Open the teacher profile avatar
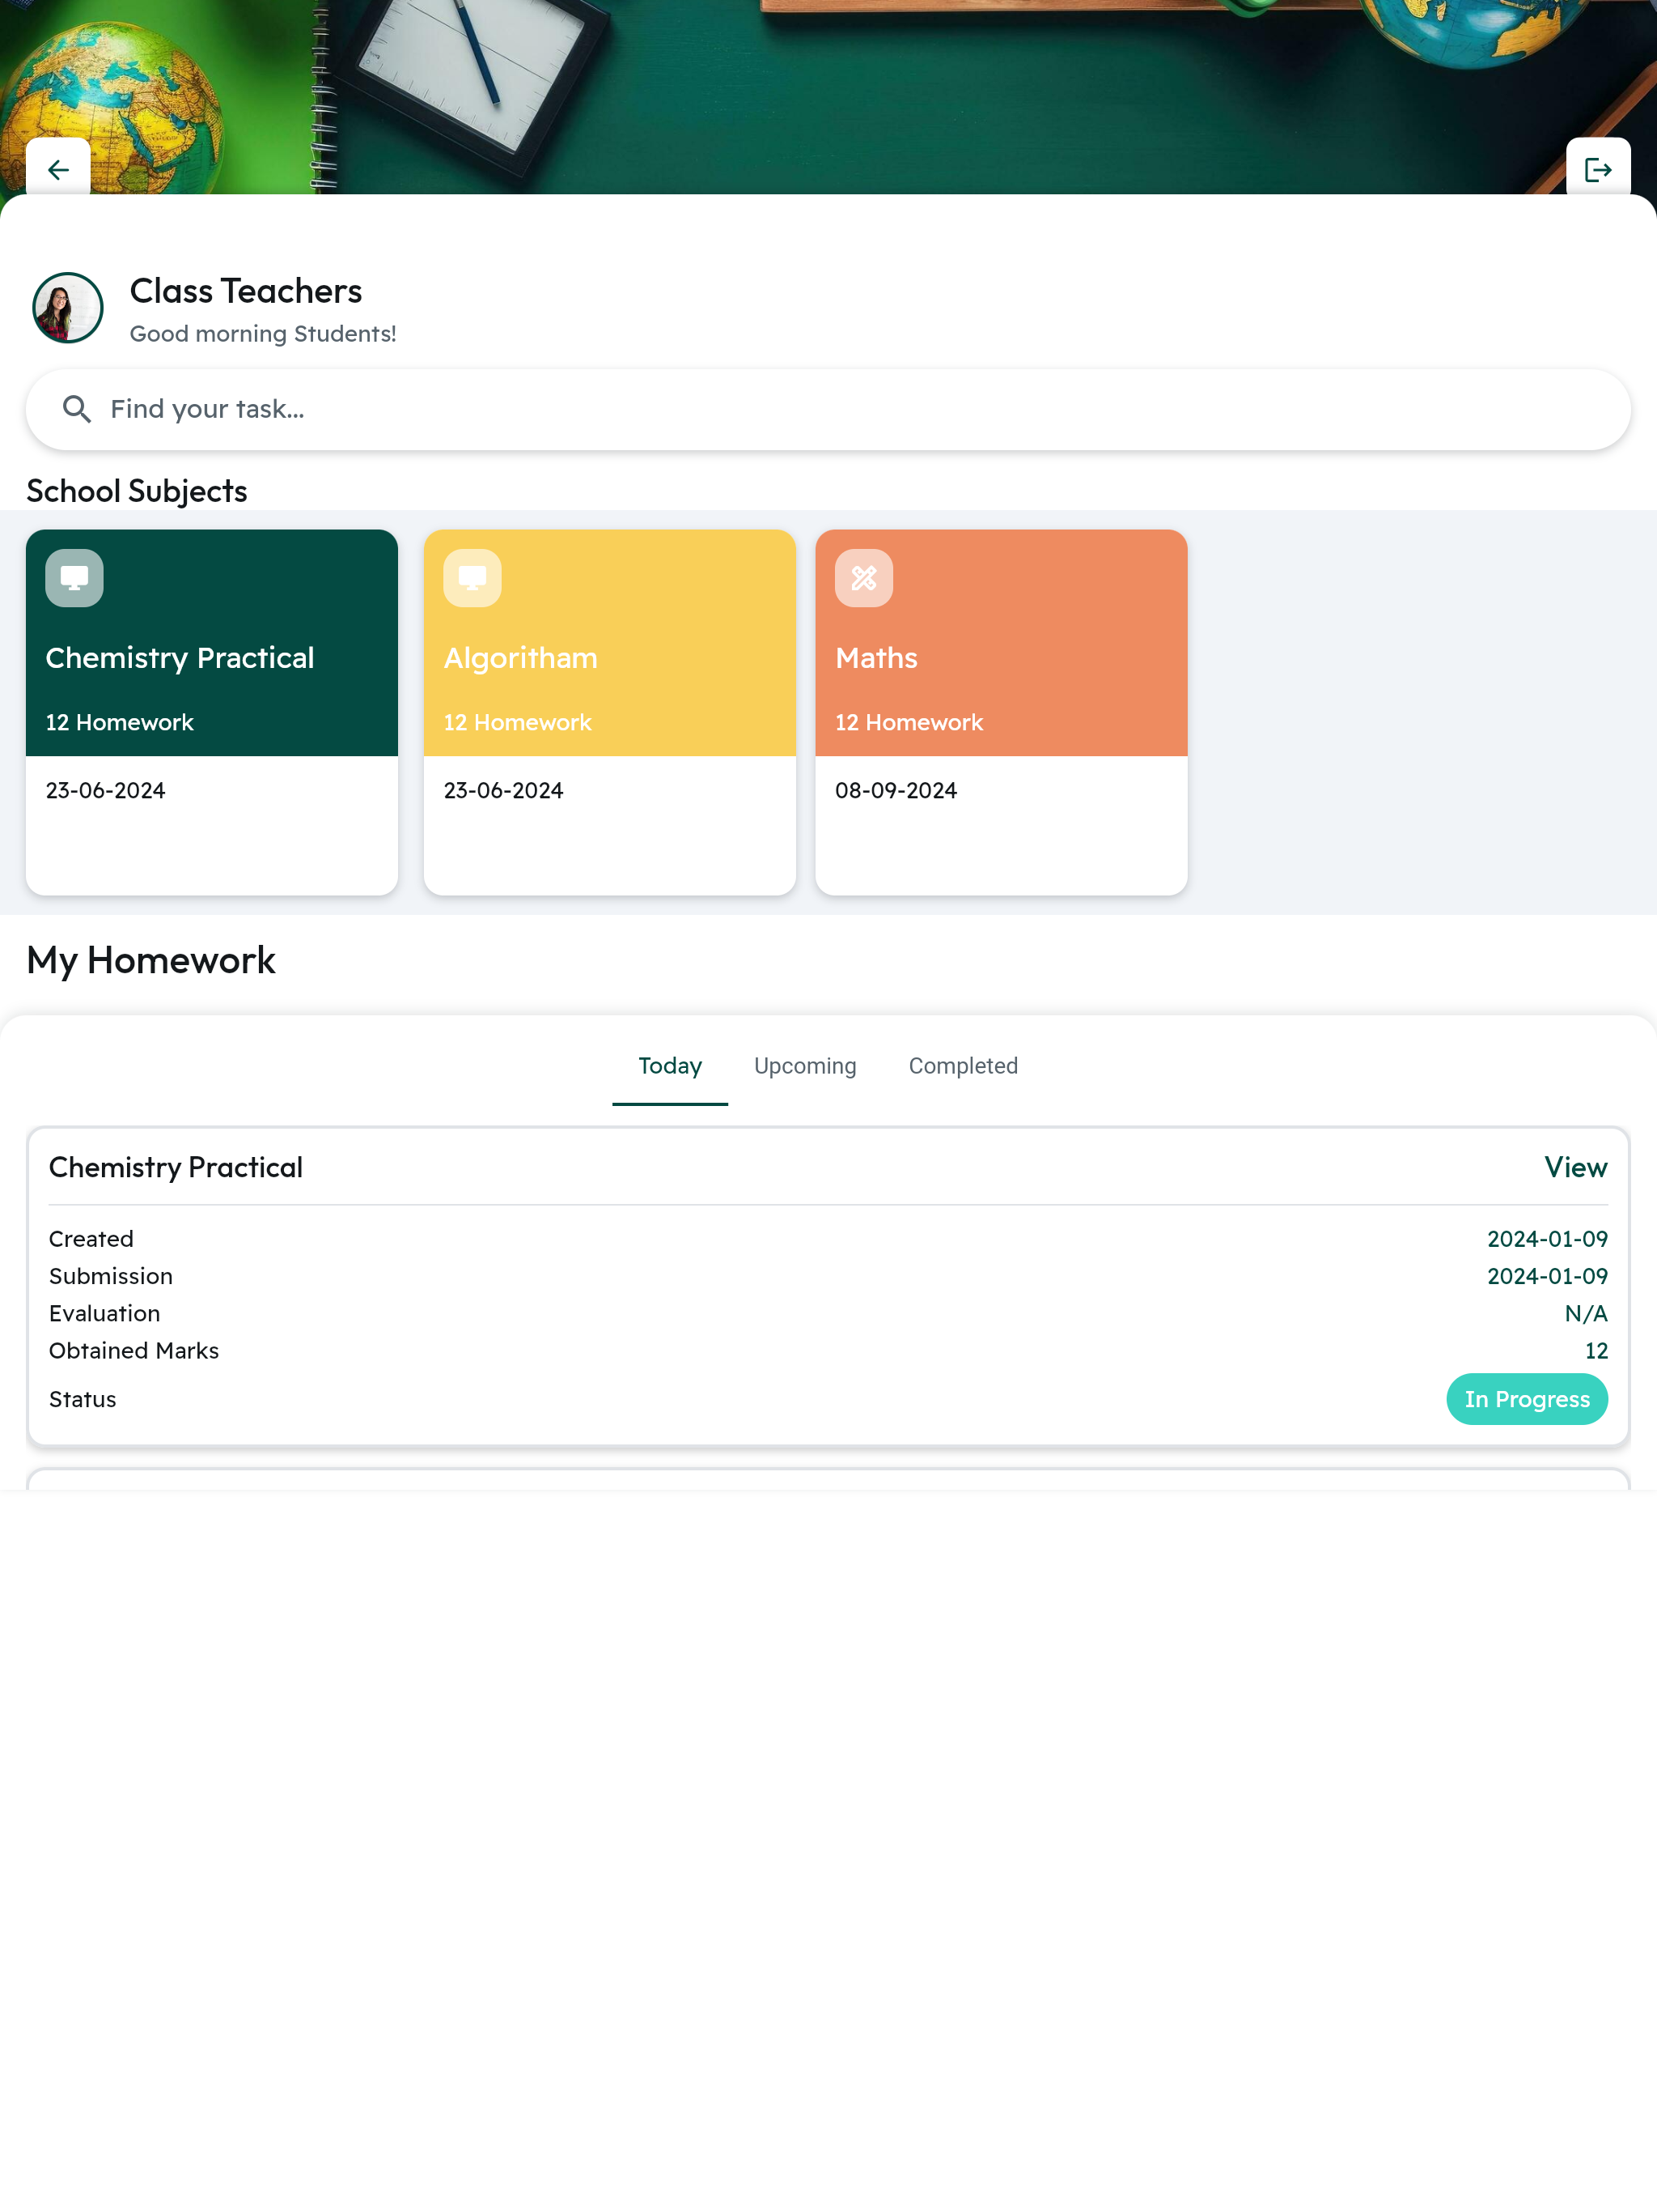The image size is (1657, 2212). pyautogui.click(x=68, y=308)
